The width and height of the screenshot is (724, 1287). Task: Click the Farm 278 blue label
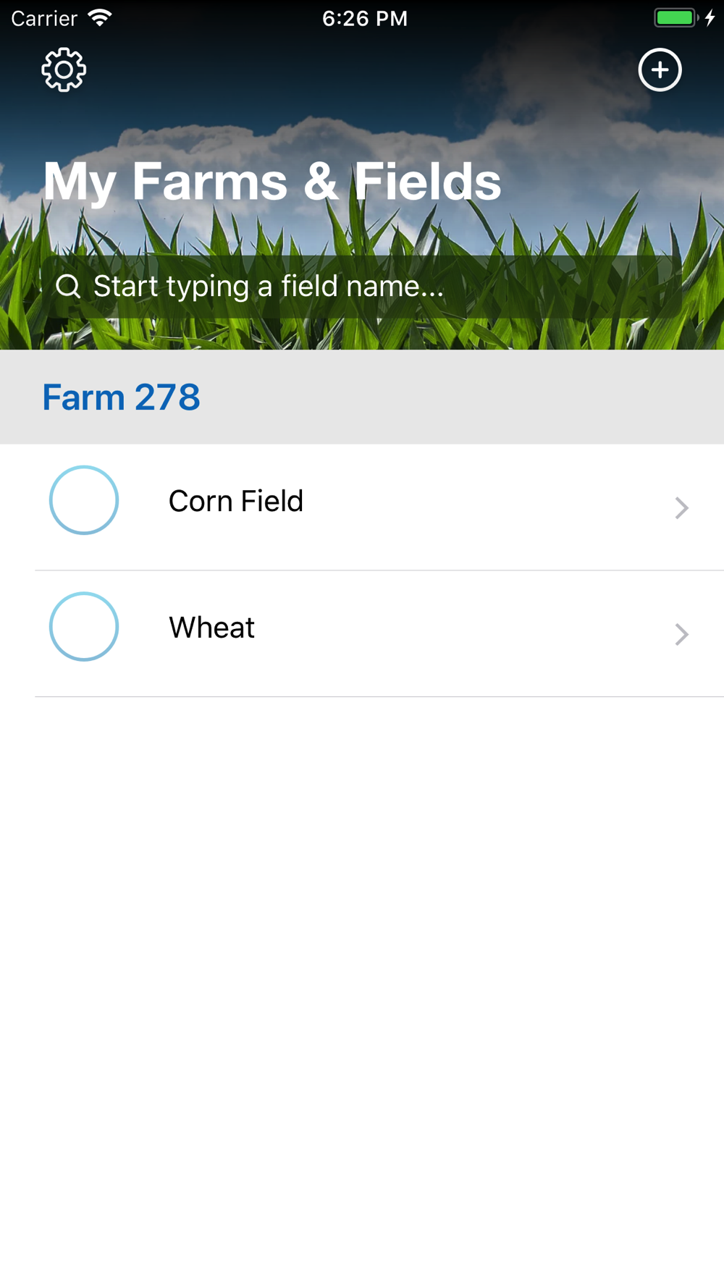[x=121, y=397]
